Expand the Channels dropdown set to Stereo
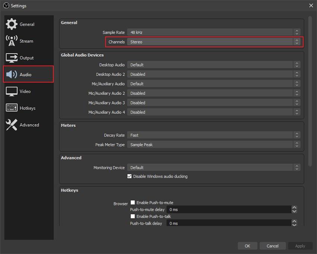The height and width of the screenshot is (254, 317). click(x=214, y=42)
